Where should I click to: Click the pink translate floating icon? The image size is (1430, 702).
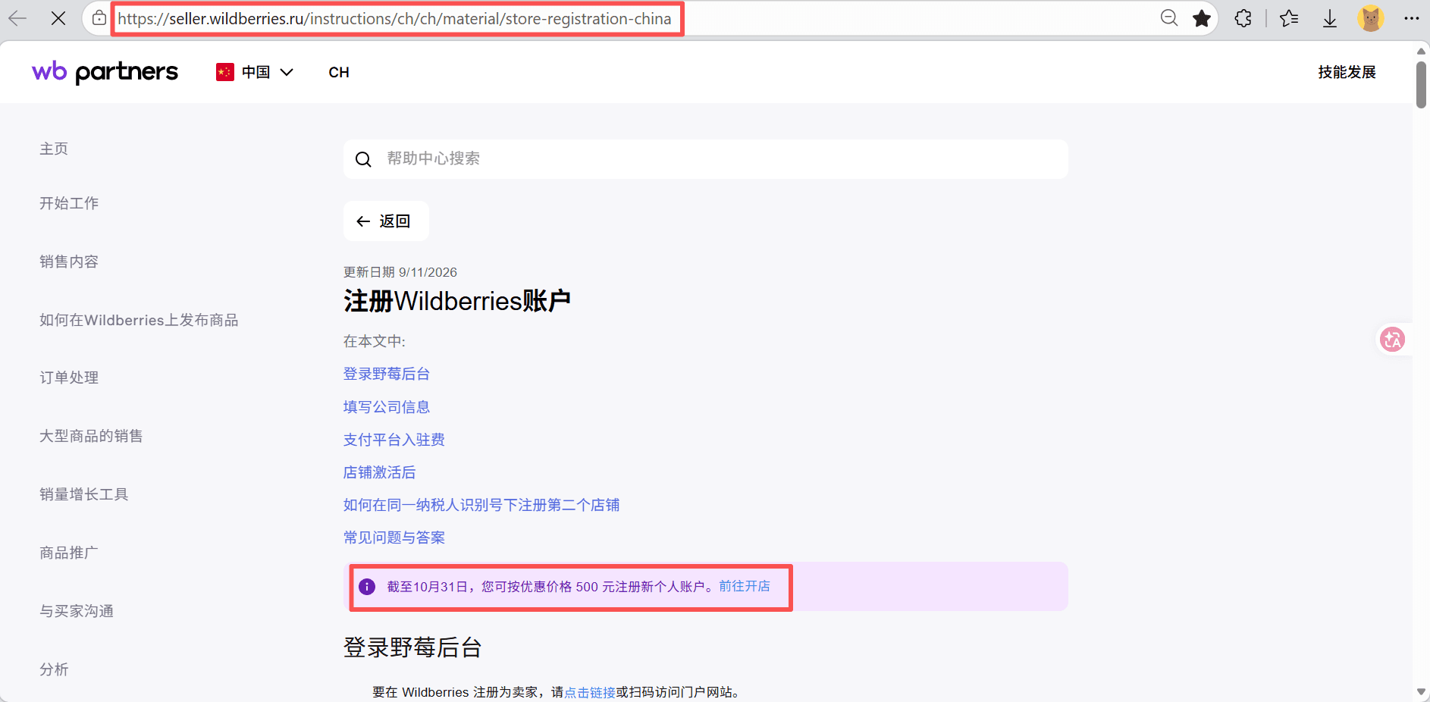point(1392,339)
